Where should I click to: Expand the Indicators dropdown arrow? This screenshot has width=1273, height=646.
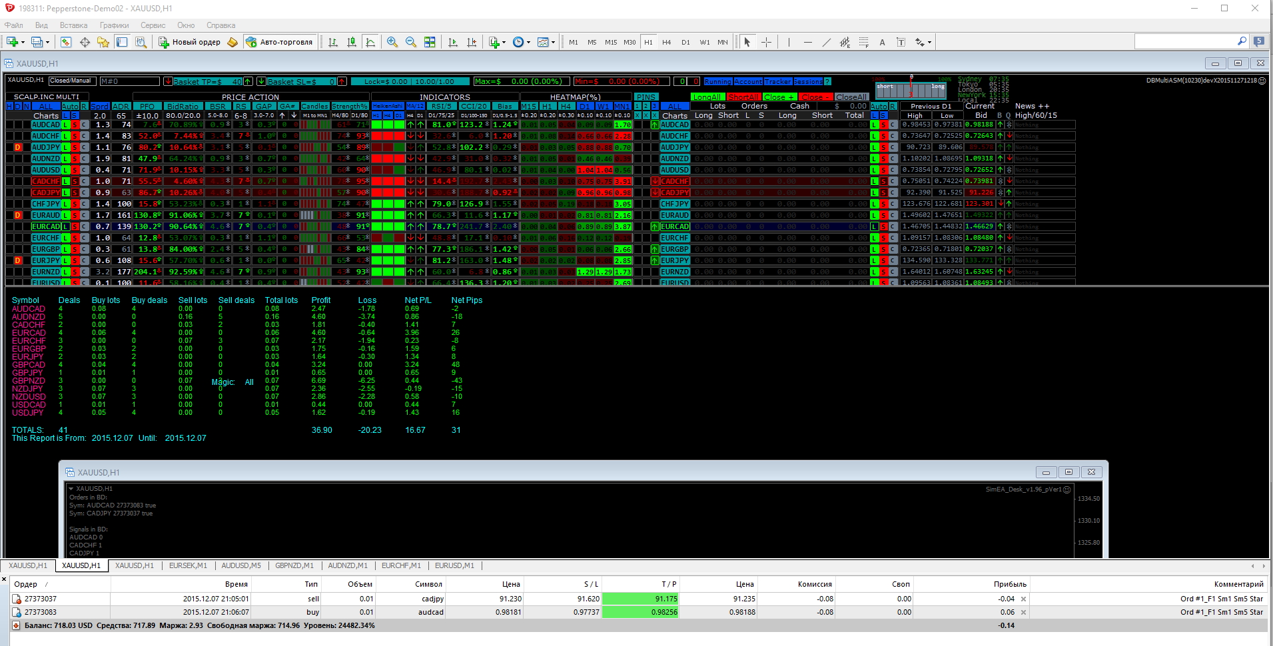(x=504, y=43)
